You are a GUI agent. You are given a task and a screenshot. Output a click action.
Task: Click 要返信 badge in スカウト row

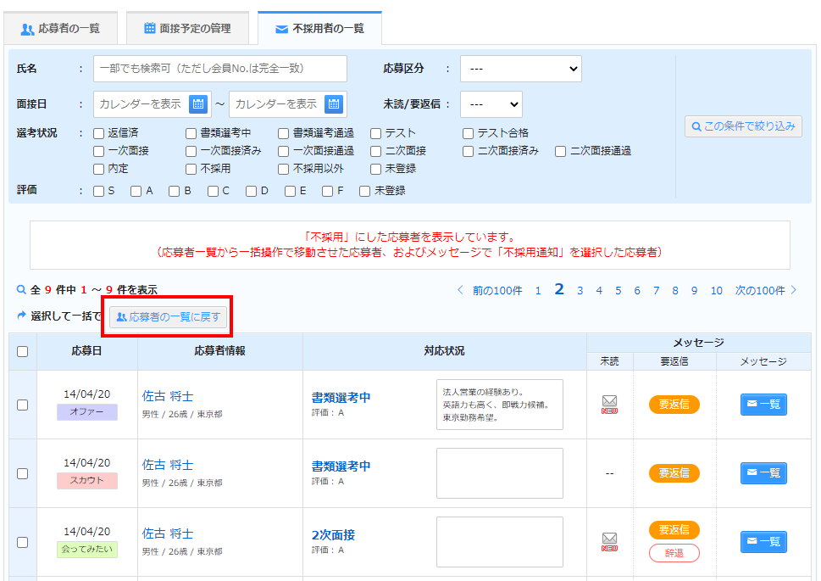674,473
